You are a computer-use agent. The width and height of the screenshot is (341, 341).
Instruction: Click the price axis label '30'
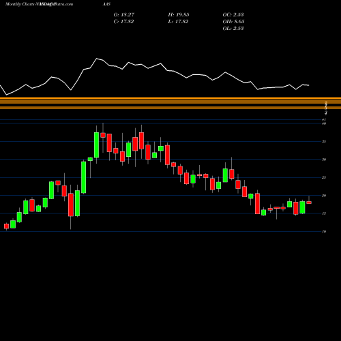tap(324, 160)
